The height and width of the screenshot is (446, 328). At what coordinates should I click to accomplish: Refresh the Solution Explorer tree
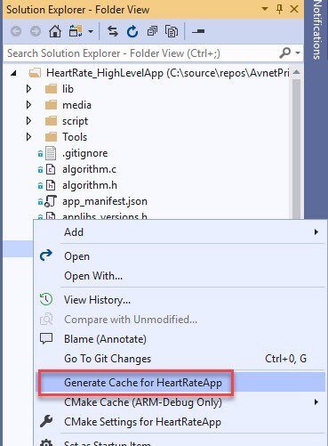click(132, 31)
